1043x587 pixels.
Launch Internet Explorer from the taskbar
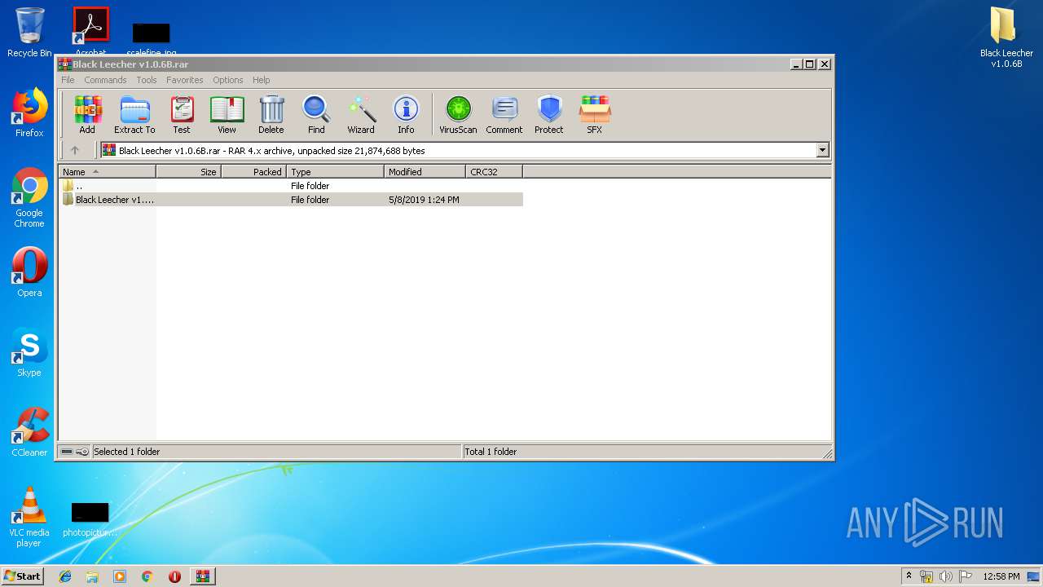click(65, 576)
